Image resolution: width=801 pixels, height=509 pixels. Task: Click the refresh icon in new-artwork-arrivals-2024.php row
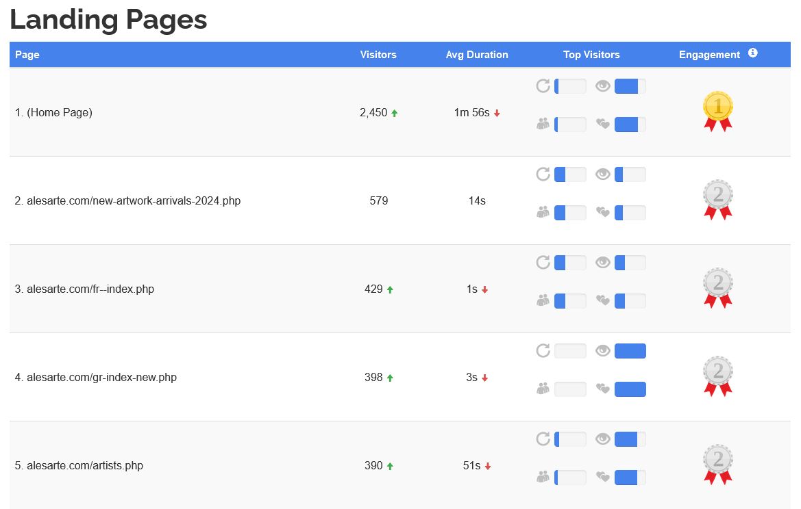[x=543, y=174]
